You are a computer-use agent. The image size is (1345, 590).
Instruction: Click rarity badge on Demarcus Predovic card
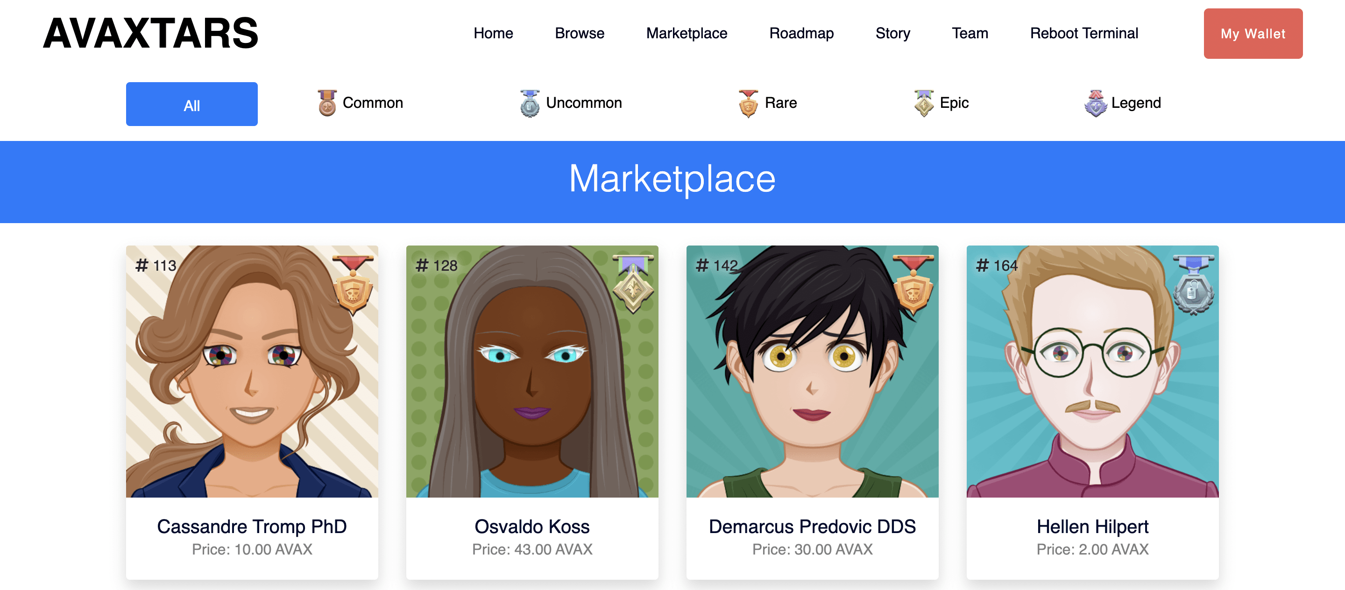click(913, 285)
